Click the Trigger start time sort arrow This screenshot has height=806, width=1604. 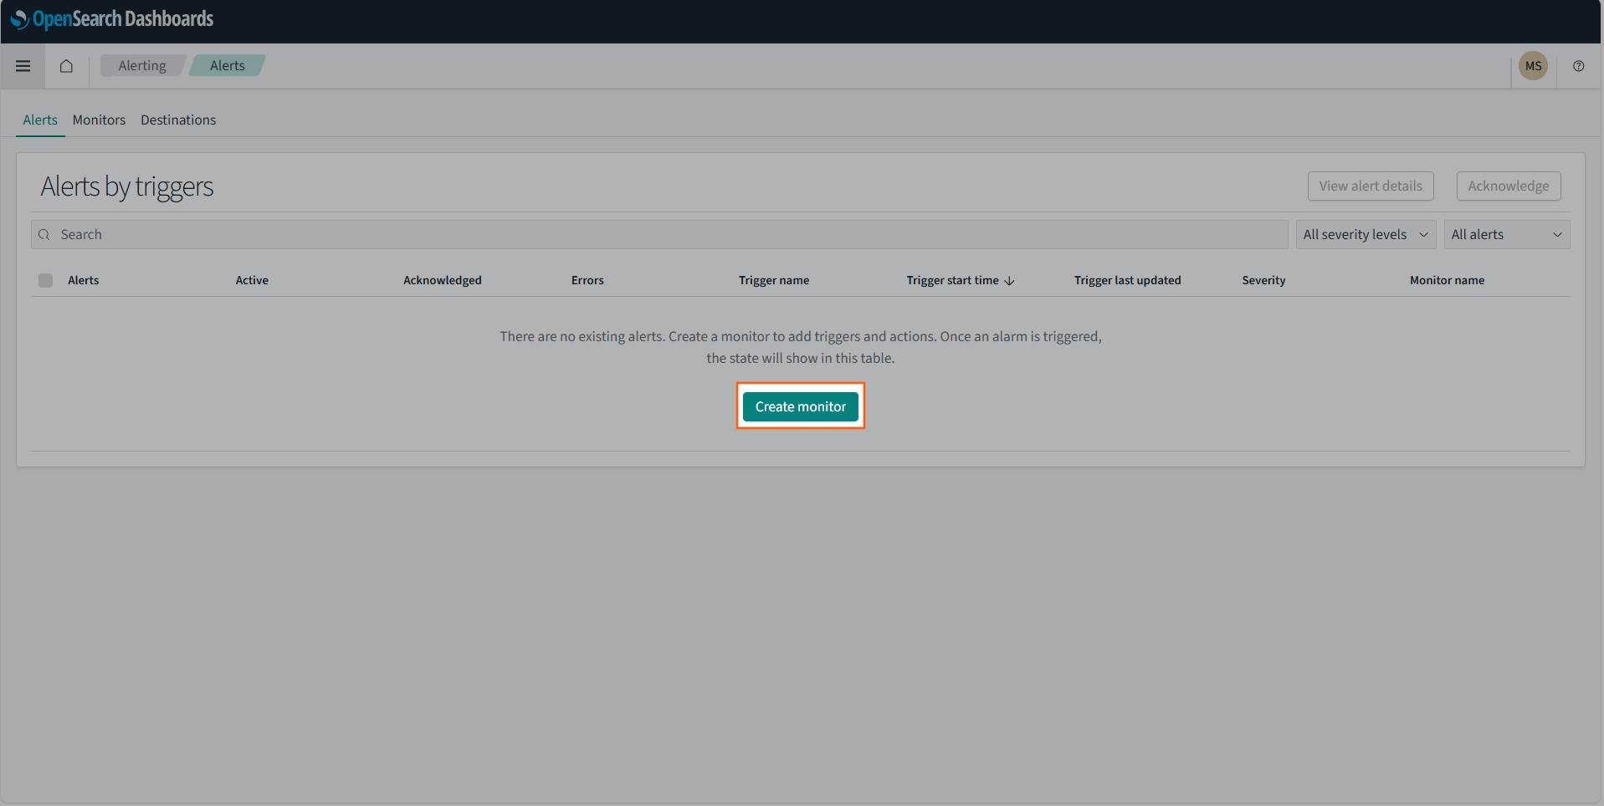(1009, 281)
